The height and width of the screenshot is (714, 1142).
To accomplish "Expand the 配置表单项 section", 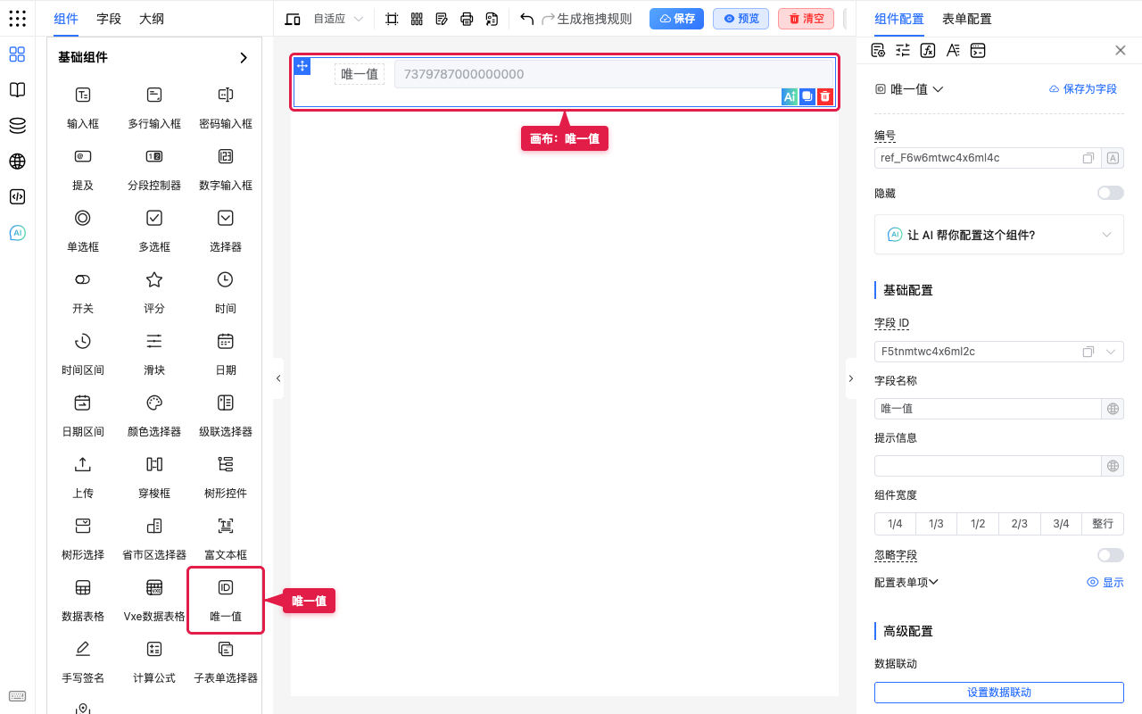I will pyautogui.click(x=906, y=582).
